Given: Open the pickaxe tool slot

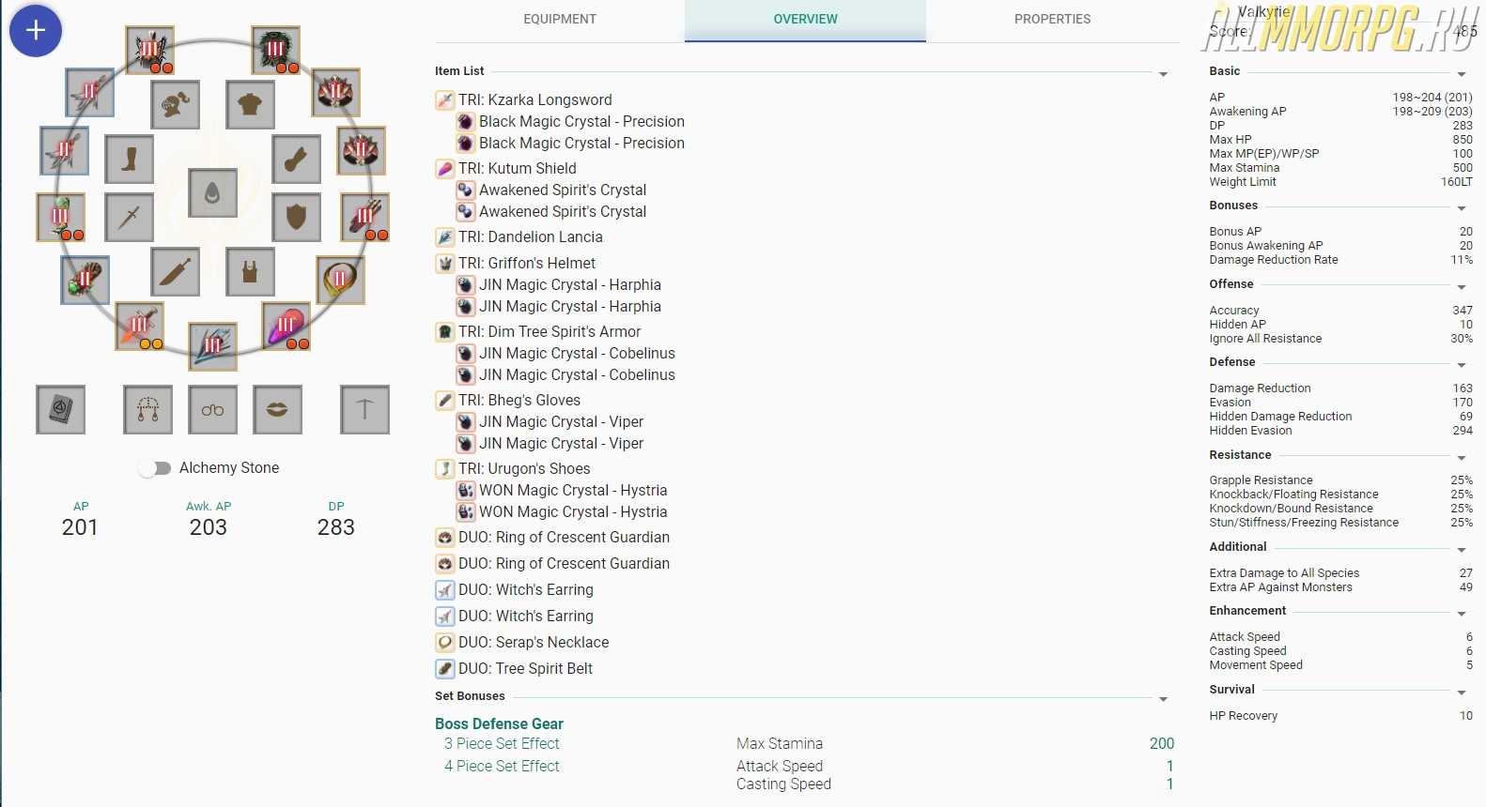Looking at the screenshot, I should [x=364, y=409].
